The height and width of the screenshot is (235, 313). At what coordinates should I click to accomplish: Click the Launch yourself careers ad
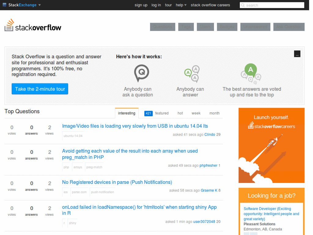[271, 145]
